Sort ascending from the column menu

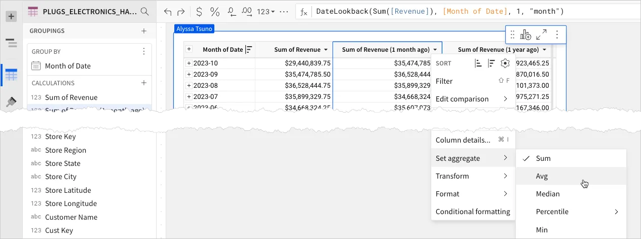point(478,63)
